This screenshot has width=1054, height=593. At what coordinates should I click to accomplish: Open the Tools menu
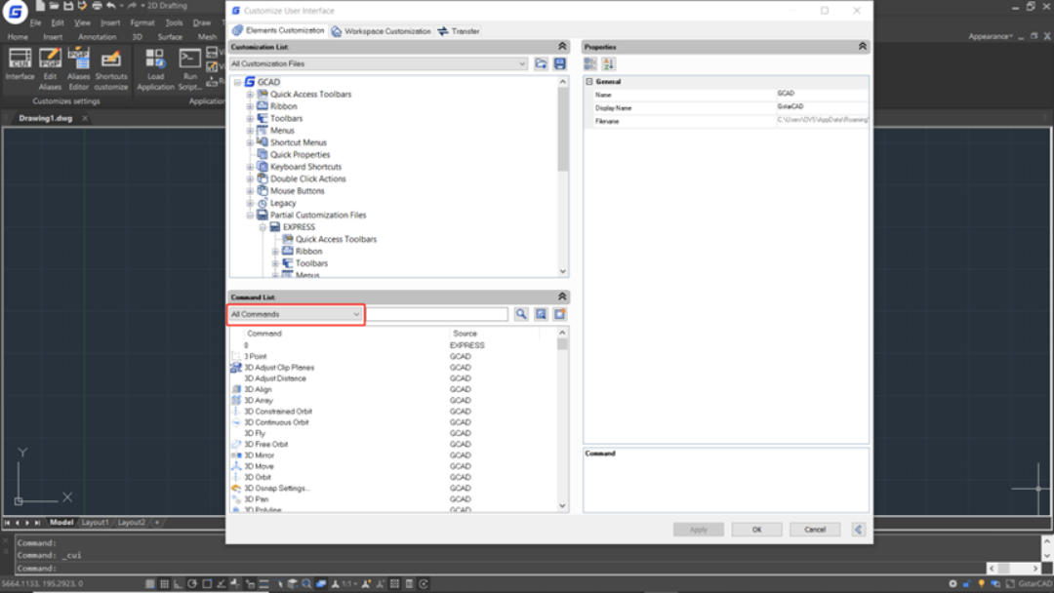click(x=174, y=22)
